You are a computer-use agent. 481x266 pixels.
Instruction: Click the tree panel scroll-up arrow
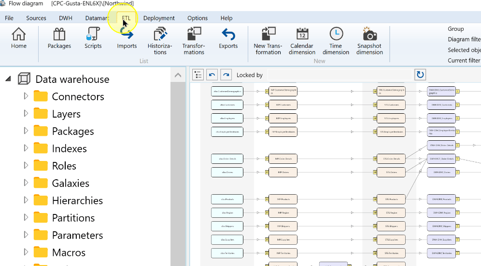[x=178, y=75]
